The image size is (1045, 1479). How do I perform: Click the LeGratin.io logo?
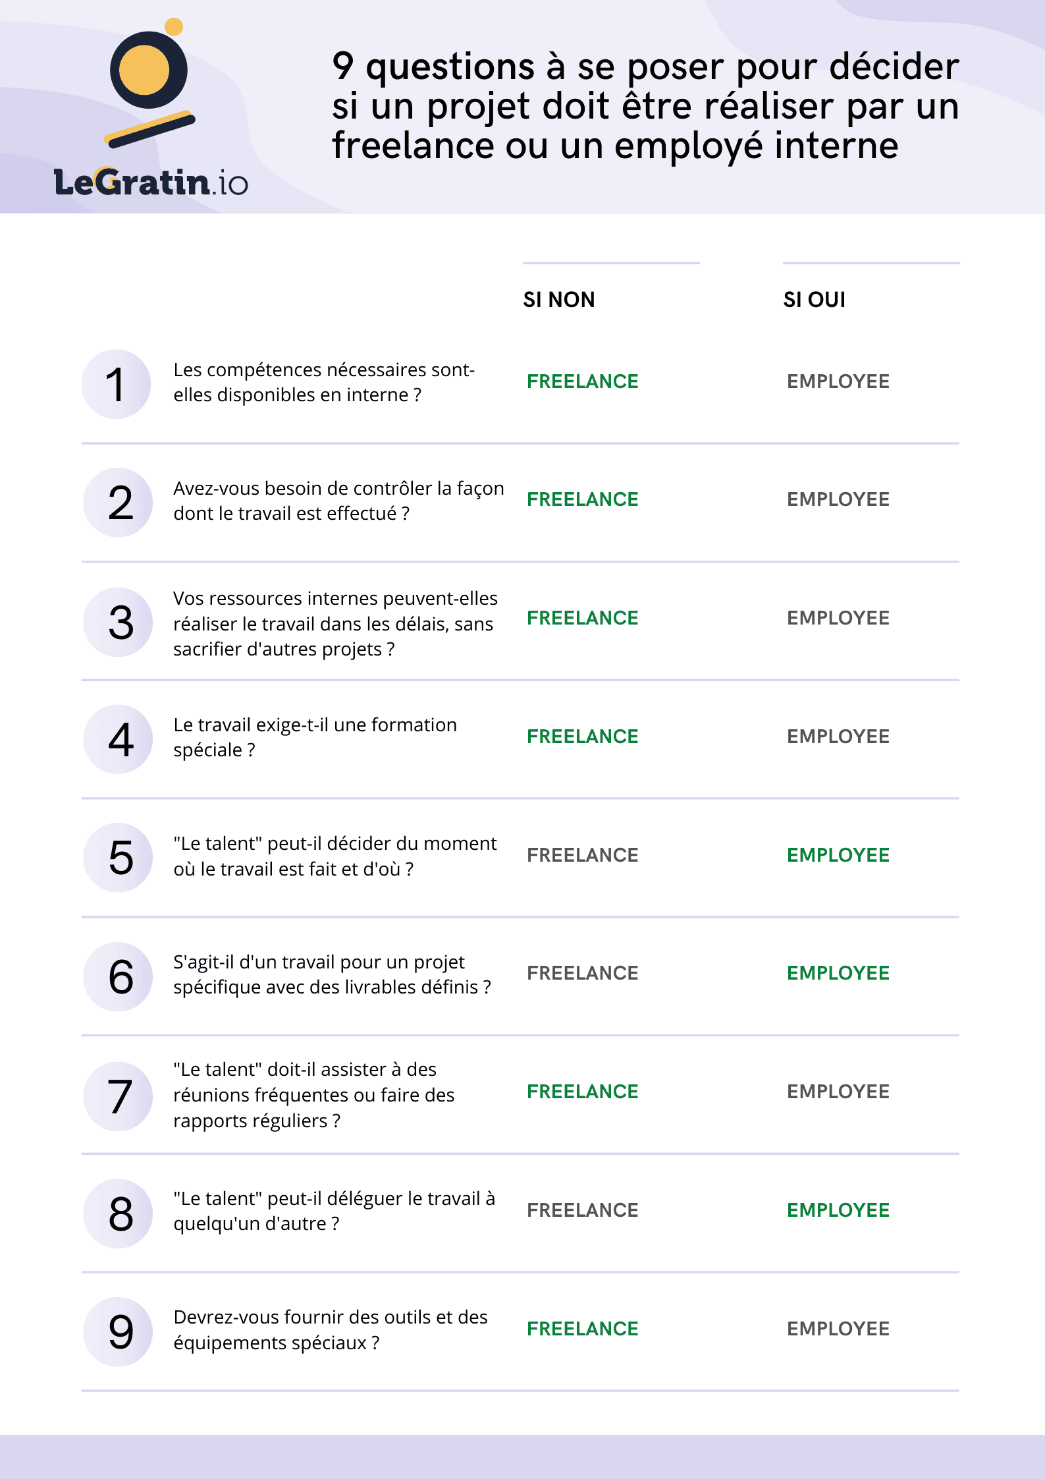151,111
